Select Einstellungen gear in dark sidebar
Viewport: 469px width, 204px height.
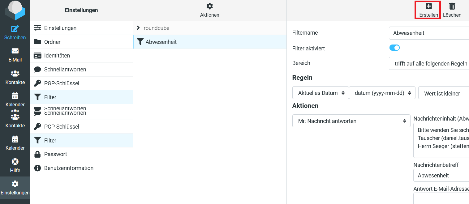pyautogui.click(x=15, y=188)
